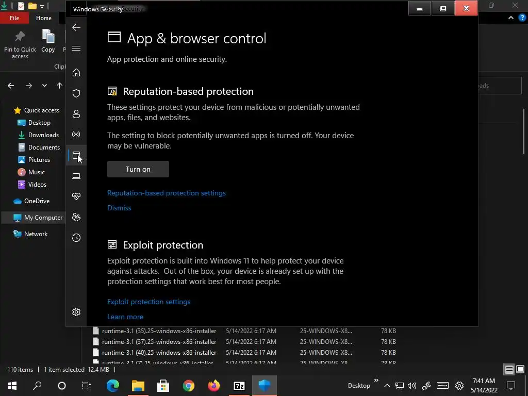The image size is (528, 396).
Task: Open Virus & threat protection shield icon
Action: coord(76,93)
